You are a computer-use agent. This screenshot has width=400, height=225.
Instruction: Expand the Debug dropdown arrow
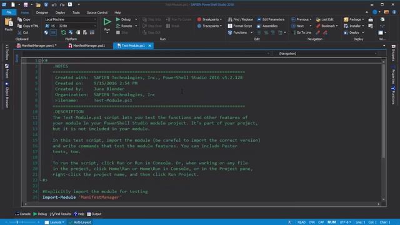[x=136, y=19]
